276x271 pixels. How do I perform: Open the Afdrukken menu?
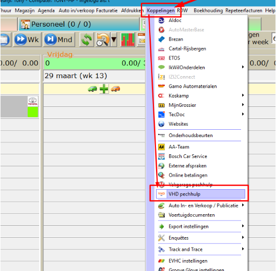point(132,11)
